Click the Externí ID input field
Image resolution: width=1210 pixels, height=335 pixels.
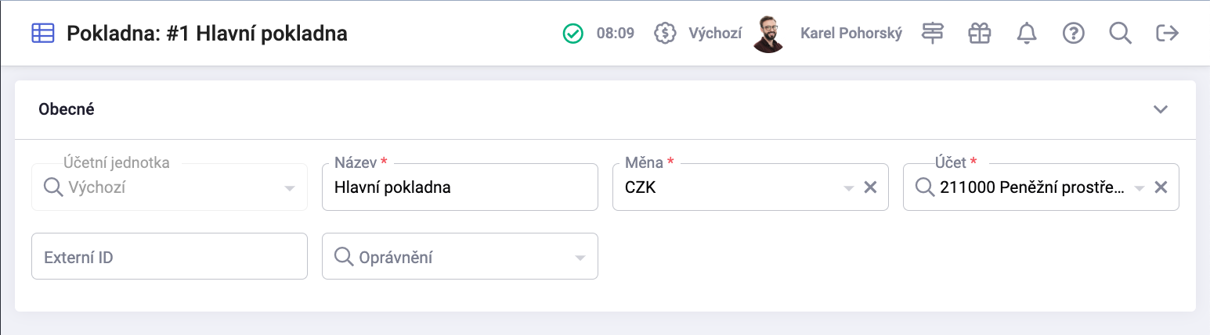[x=169, y=256]
